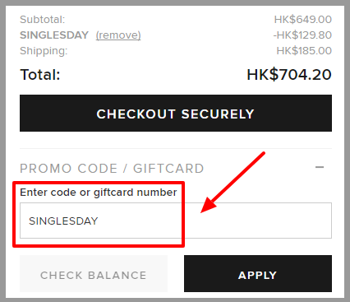Click the Checkout Securely button
The image size is (350, 302).
click(x=176, y=114)
